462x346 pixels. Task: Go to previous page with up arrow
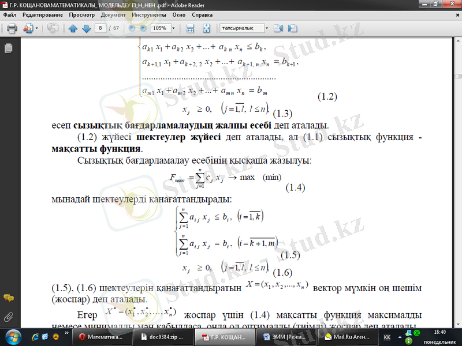(73, 28)
